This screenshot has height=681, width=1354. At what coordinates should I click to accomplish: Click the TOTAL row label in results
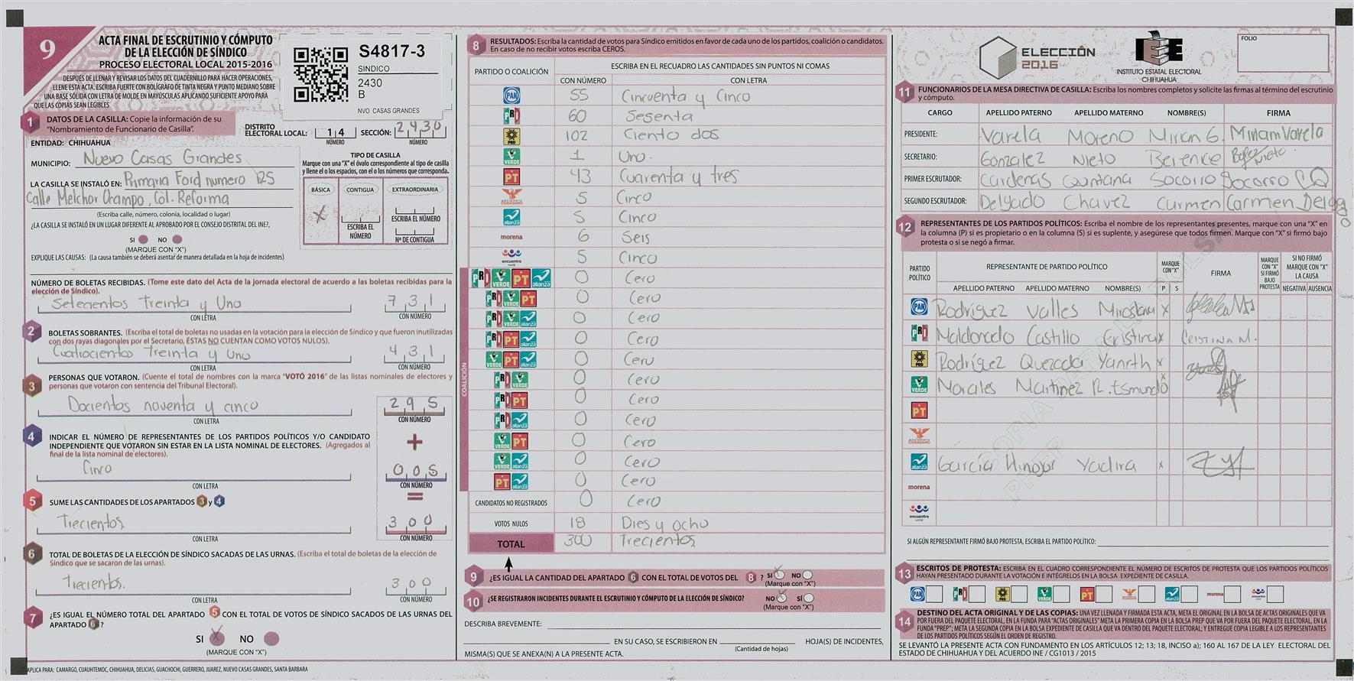pos(511,543)
